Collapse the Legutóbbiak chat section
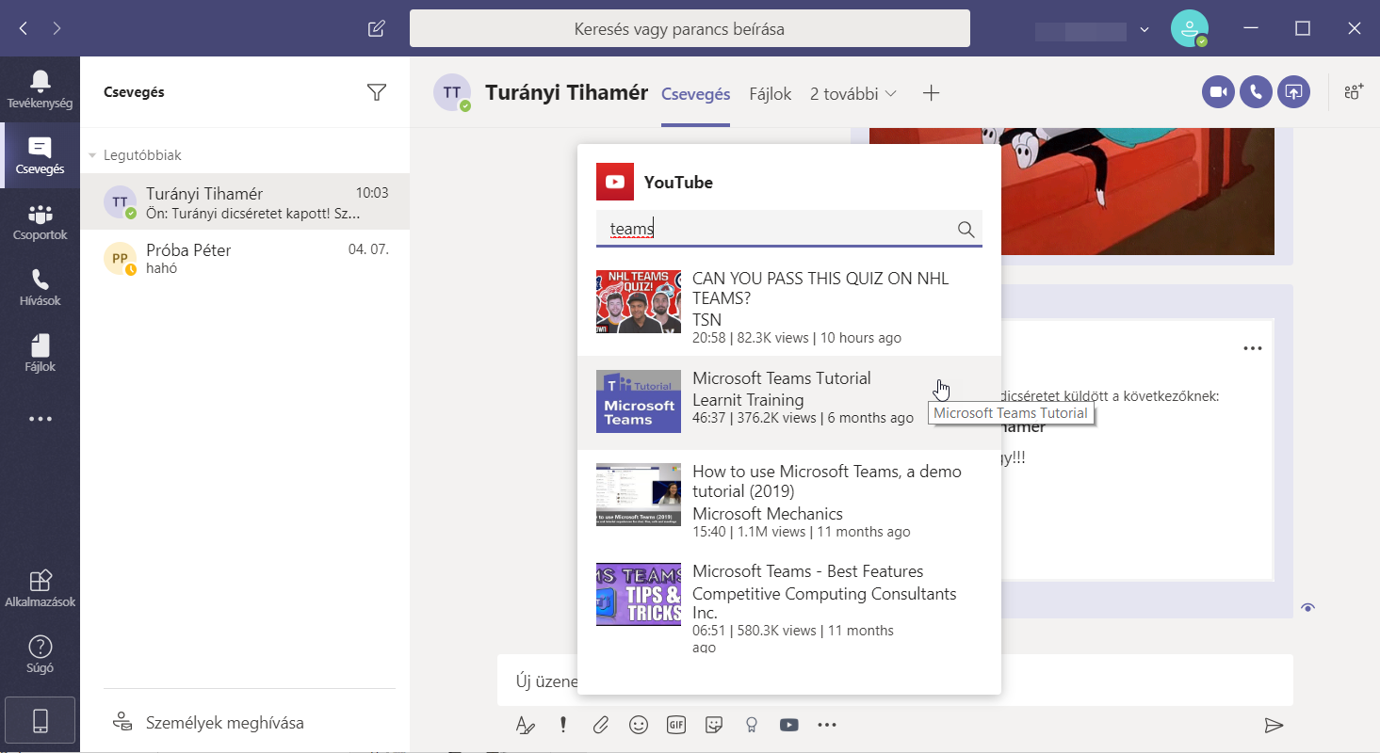The height and width of the screenshot is (753, 1380). (x=93, y=155)
